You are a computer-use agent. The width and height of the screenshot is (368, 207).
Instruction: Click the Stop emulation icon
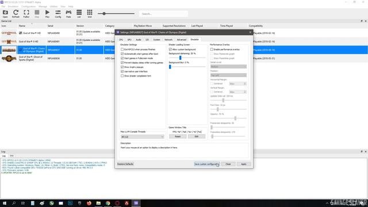click(37, 14)
